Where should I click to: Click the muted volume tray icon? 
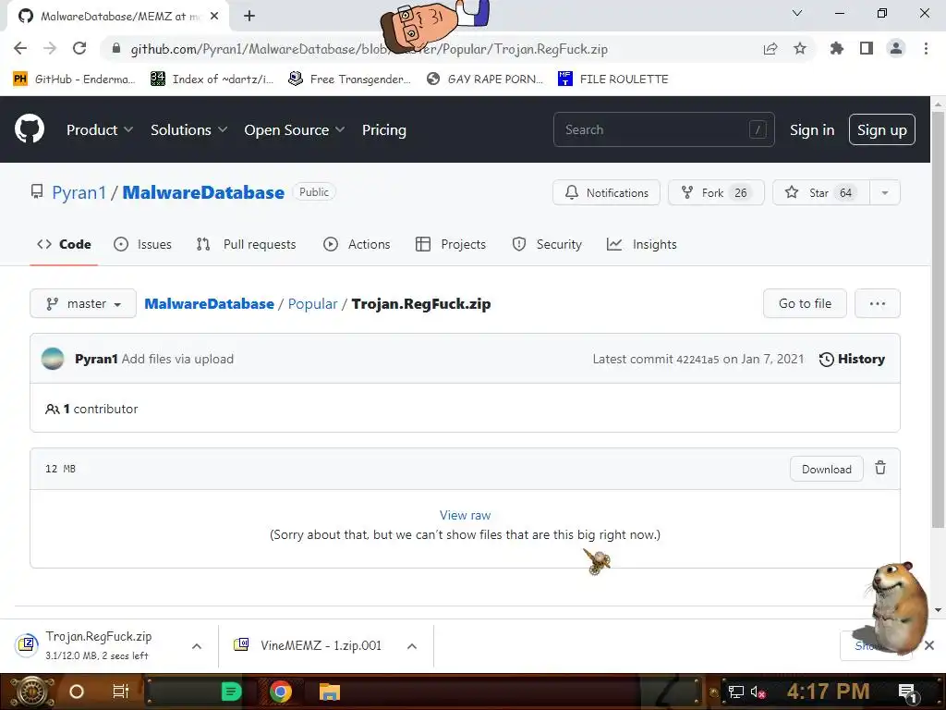pos(758,692)
